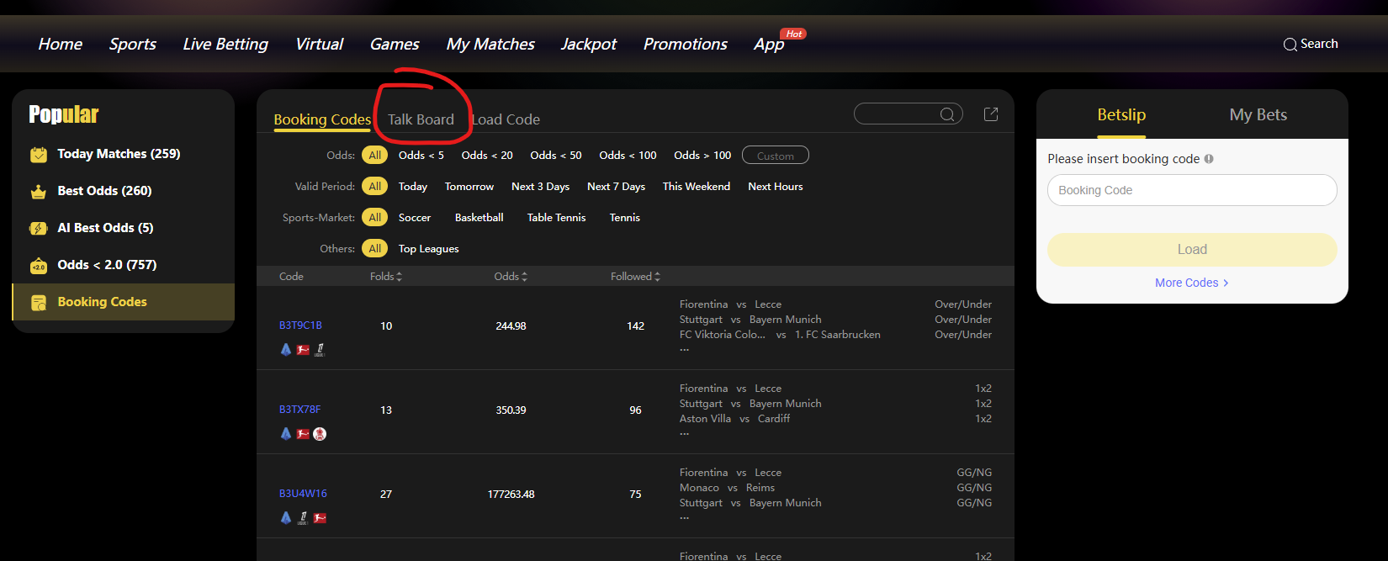This screenshot has height=561, width=1388.
Task: Sort the table by Folds column
Action: pos(386,277)
